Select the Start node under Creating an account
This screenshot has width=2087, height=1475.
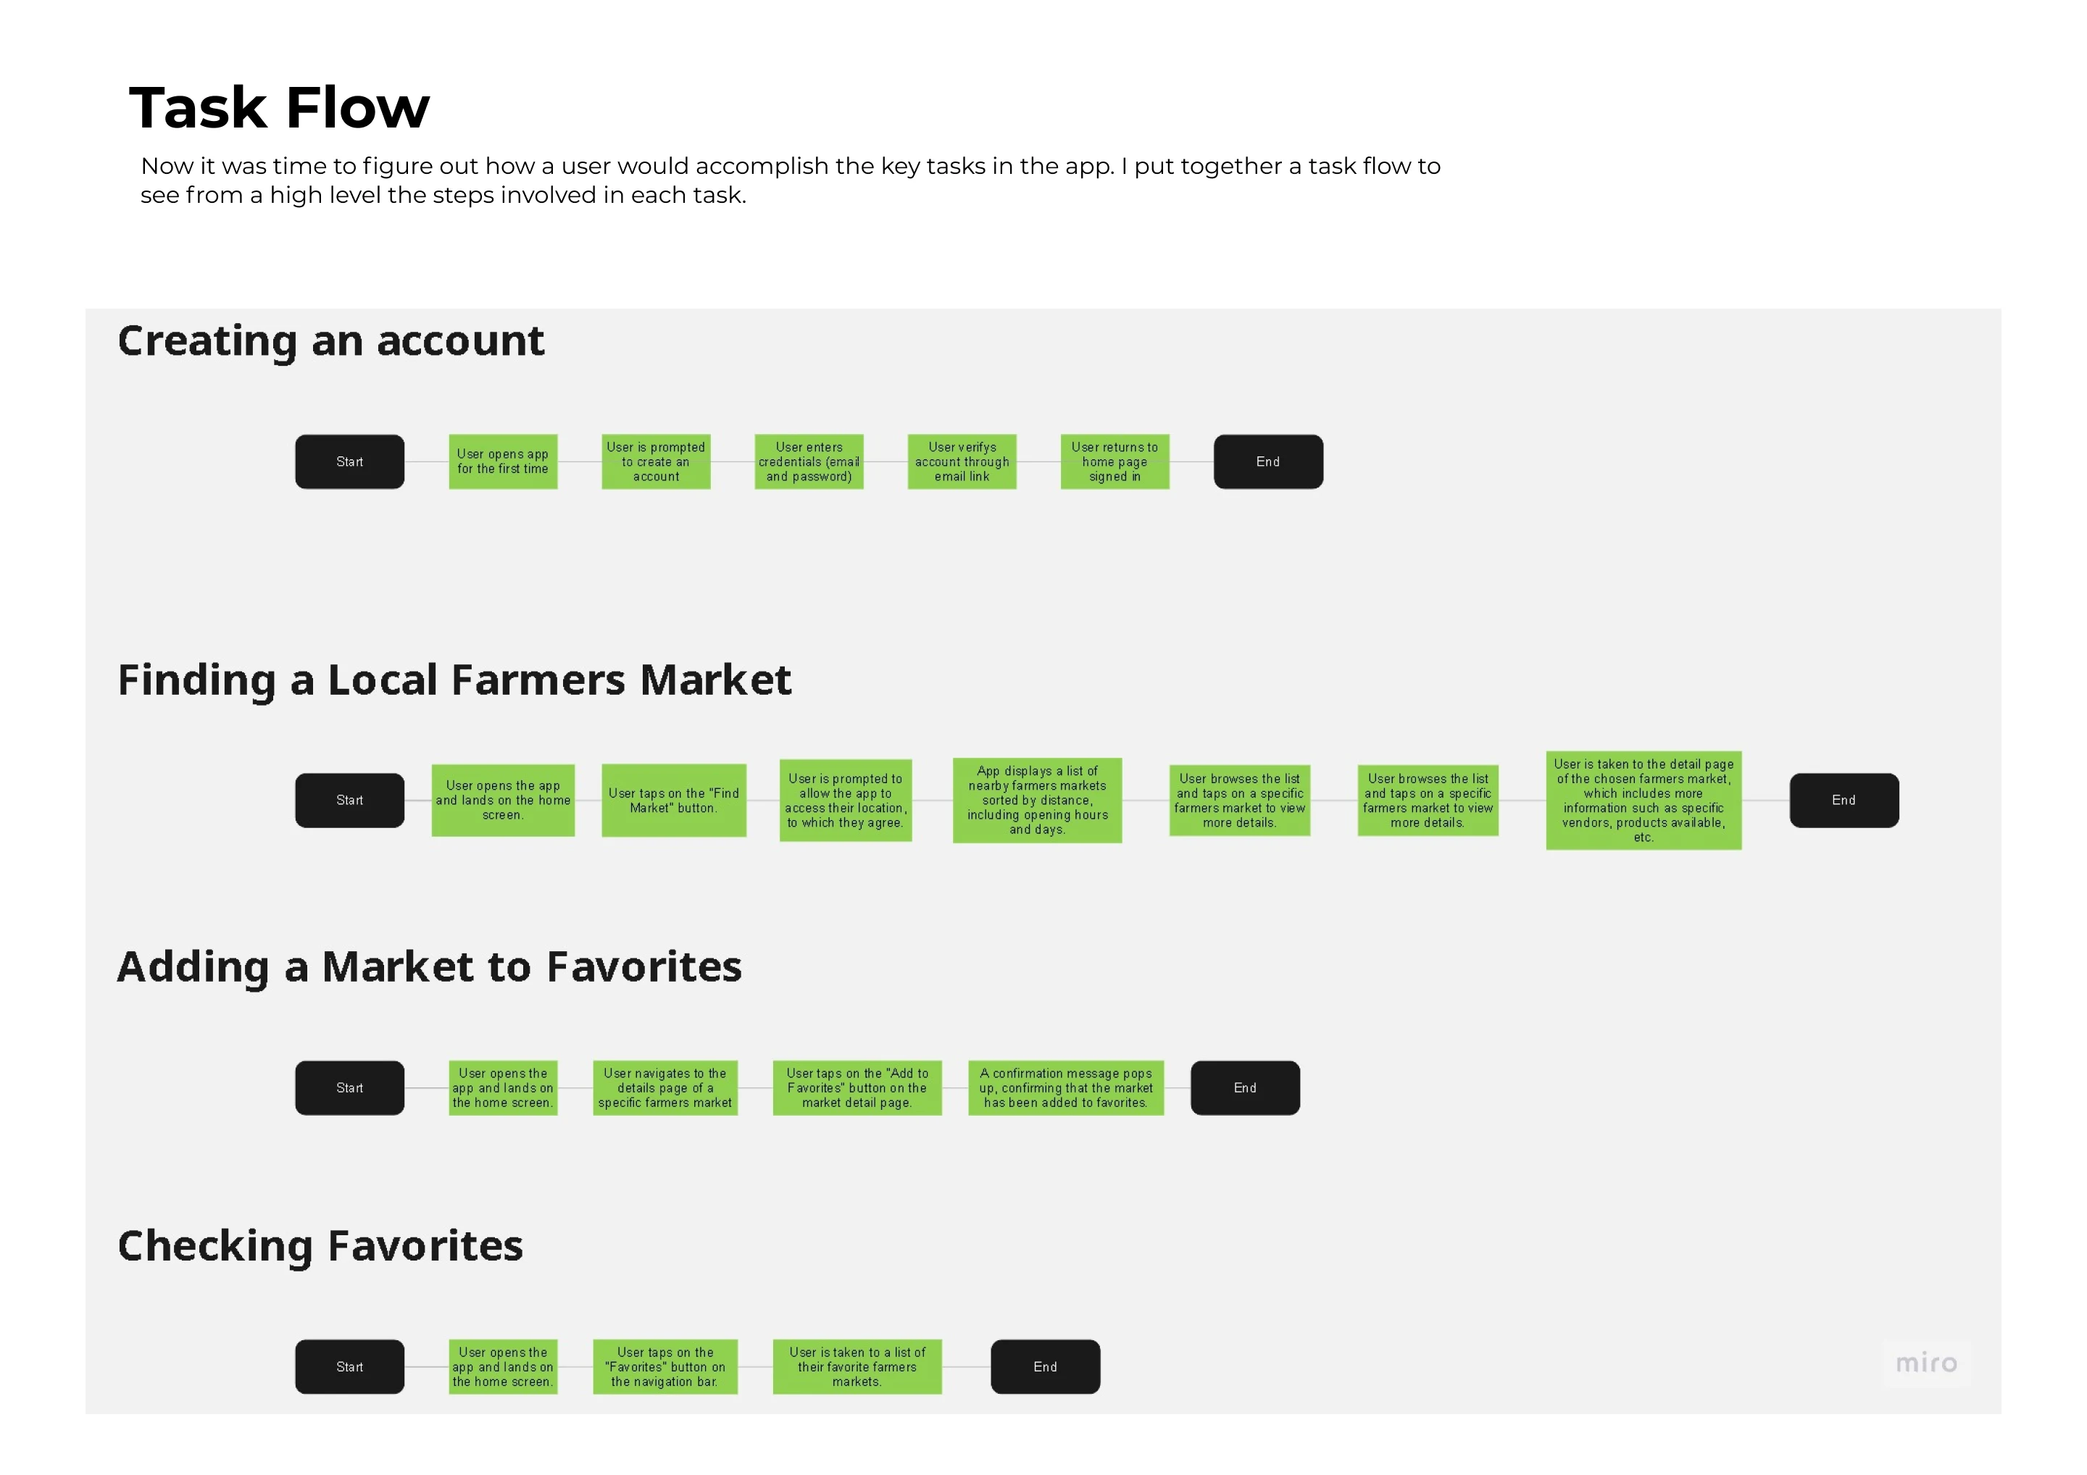(349, 461)
